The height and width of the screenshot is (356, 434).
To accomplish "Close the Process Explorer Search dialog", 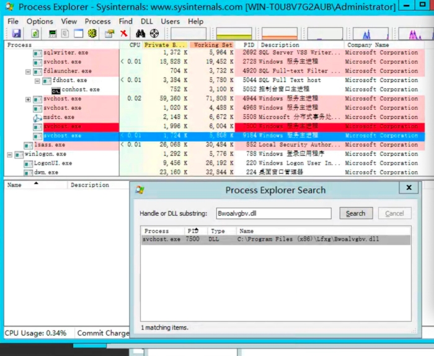I will (x=409, y=188).
